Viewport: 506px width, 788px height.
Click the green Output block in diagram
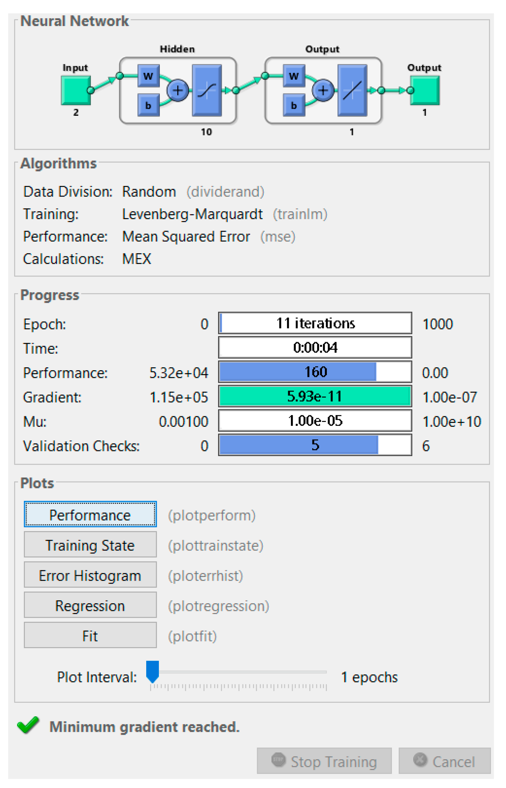(x=425, y=90)
